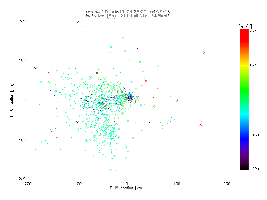Click the x-axis tick label '-200'
267x200 pixels.
pos(27,184)
